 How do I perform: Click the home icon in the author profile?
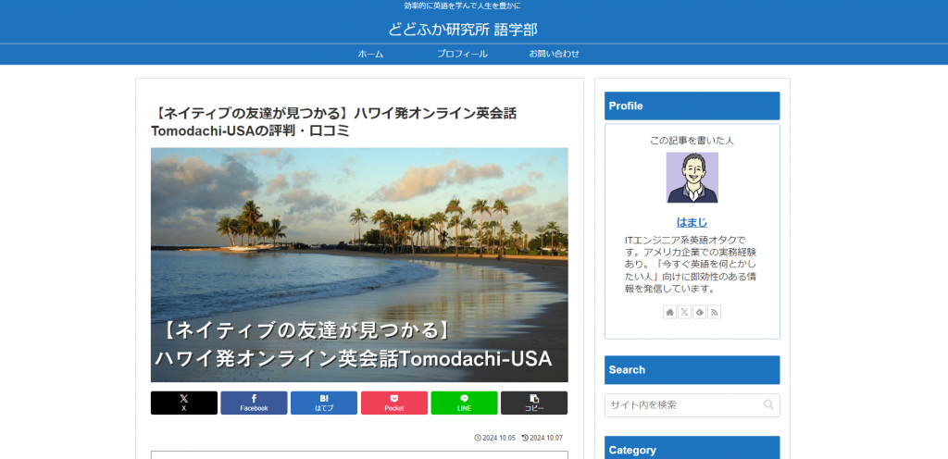tap(669, 312)
